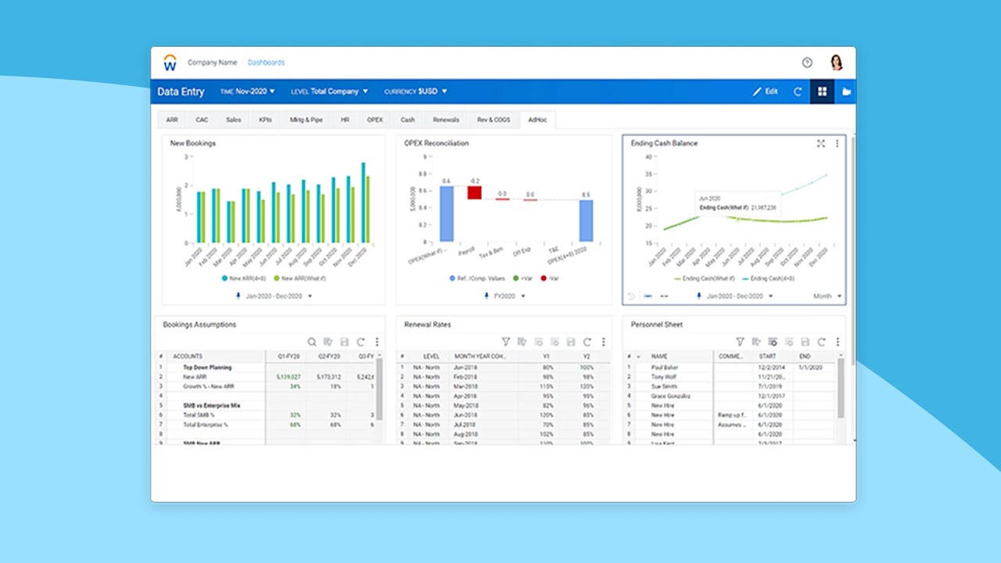
Task: Switch to the Sales tab
Action: (x=233, y=120)
